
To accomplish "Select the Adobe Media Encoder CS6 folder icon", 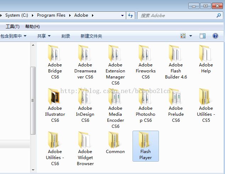I will point(115,97).
